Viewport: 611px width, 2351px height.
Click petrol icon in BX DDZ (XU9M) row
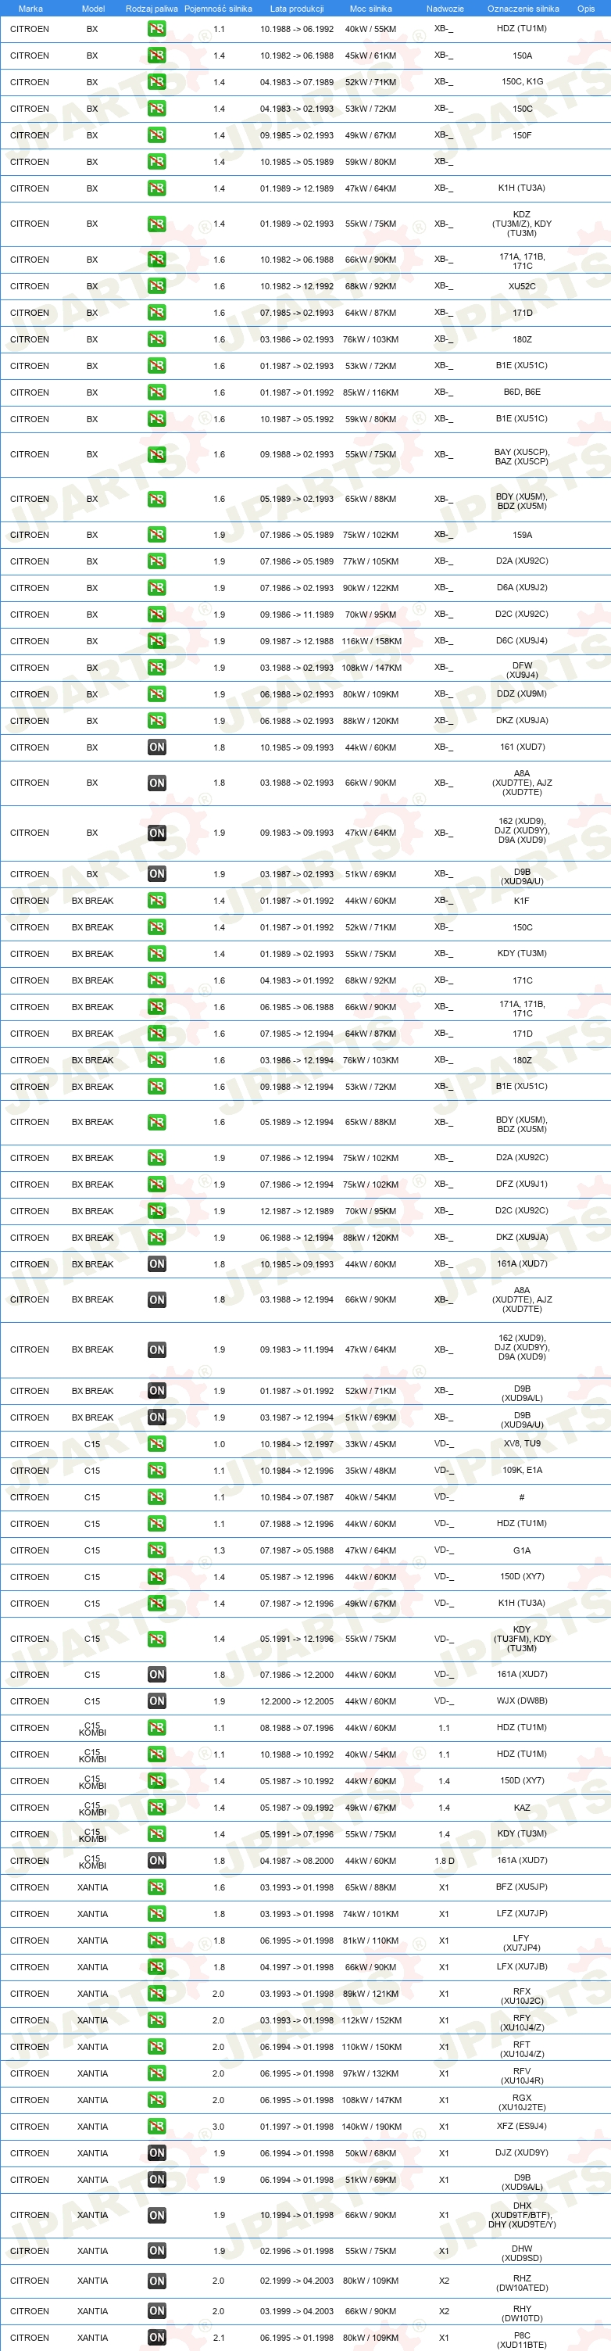coord(157,694)
